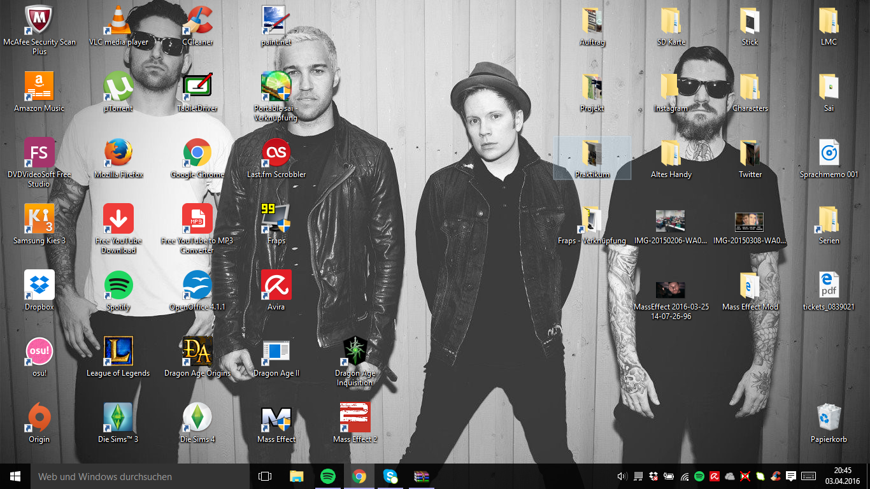870x489 pixels.
Task: Click the µTorrent desktop shortcut
Action: coord(118,88)
